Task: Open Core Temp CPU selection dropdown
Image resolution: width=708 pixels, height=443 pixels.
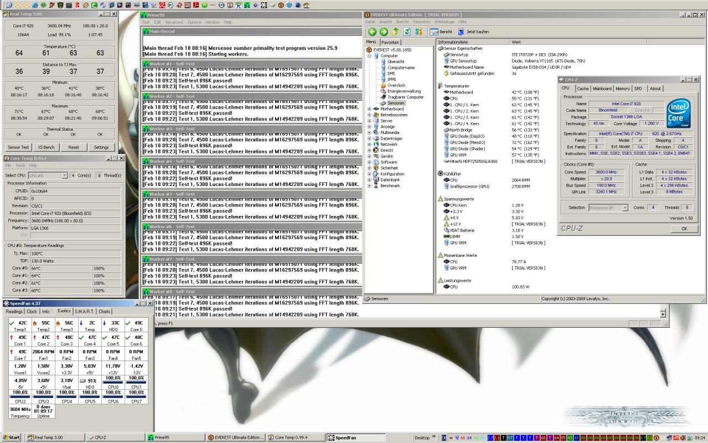Action: click(x=65, y=176)
